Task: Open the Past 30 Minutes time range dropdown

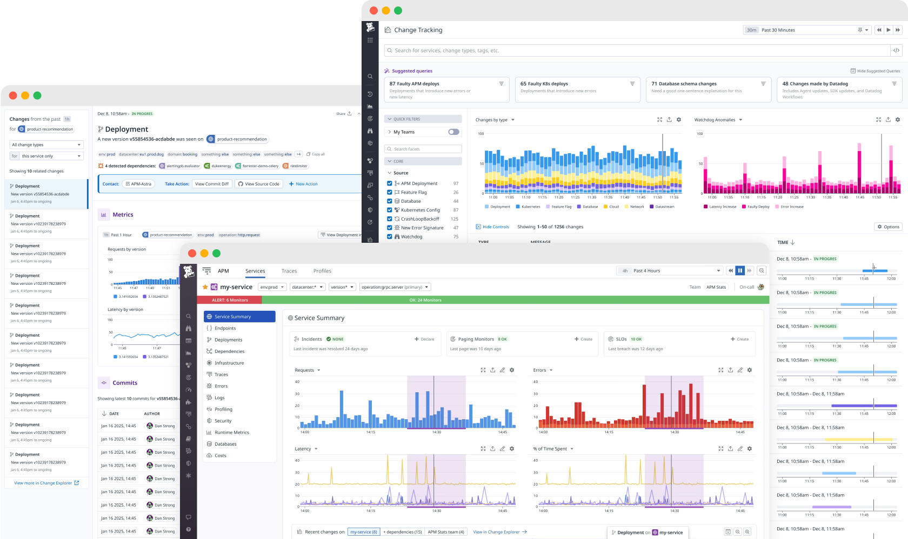Action: tap(807, 30)
